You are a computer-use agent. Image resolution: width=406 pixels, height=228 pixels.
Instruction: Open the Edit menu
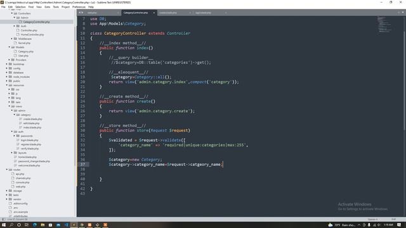pyautogui.click(x=10, y=7)
